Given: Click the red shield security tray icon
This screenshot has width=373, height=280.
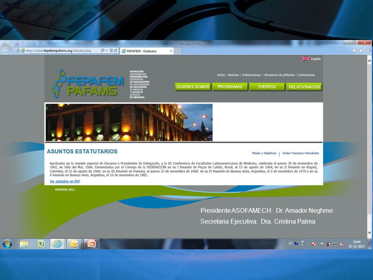Looking at the screenshot, I should (x=314, y=244).
